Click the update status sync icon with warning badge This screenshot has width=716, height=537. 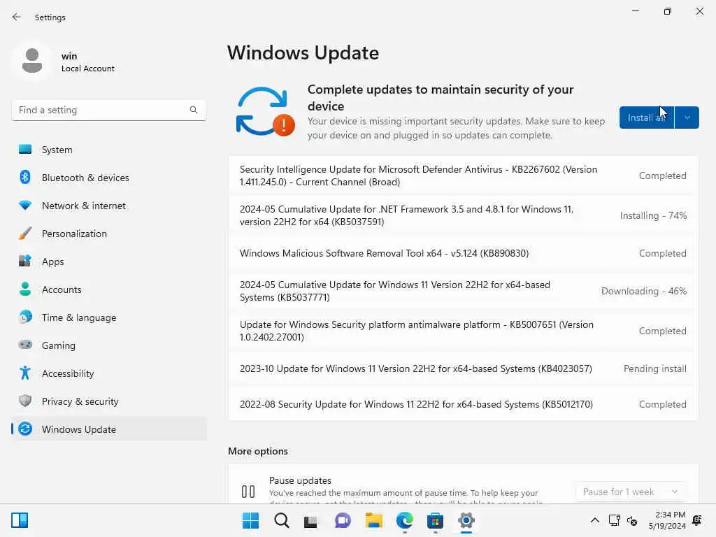pyautogui.click(x=265, y=111)
